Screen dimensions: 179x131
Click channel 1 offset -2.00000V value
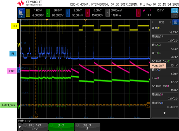click(38, 15)
